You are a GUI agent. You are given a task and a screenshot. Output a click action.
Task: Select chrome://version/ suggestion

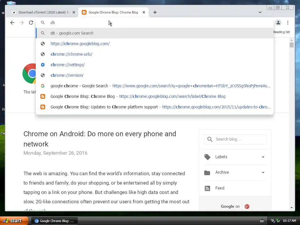(x=155, y=75)
